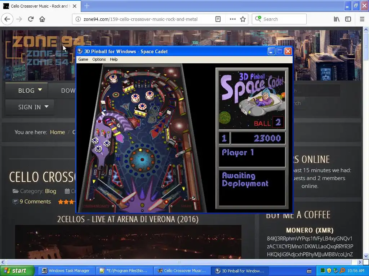Click the taskbar clock showing 10:56 AM
This screenshot has width=369, height=276.
pyautogui.click(x=356, y=271)
